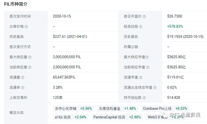
Task: Select global share value 0.62%
Action: [172, 87]
